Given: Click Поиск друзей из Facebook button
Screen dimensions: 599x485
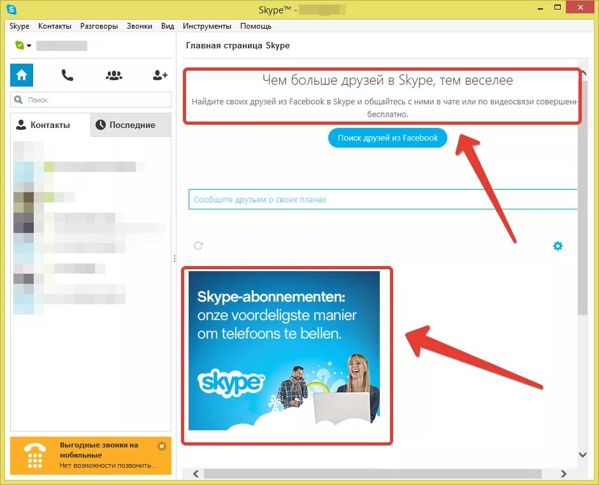Looking at the screenshot, I should 387,137.
